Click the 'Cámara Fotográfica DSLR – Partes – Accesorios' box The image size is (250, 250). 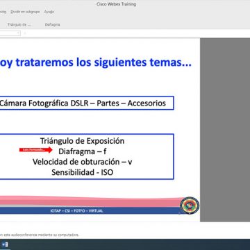pyautogui.click(x=86, y=103)
